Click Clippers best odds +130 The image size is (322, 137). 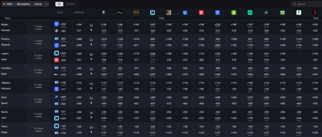click(x=63, y=82)
